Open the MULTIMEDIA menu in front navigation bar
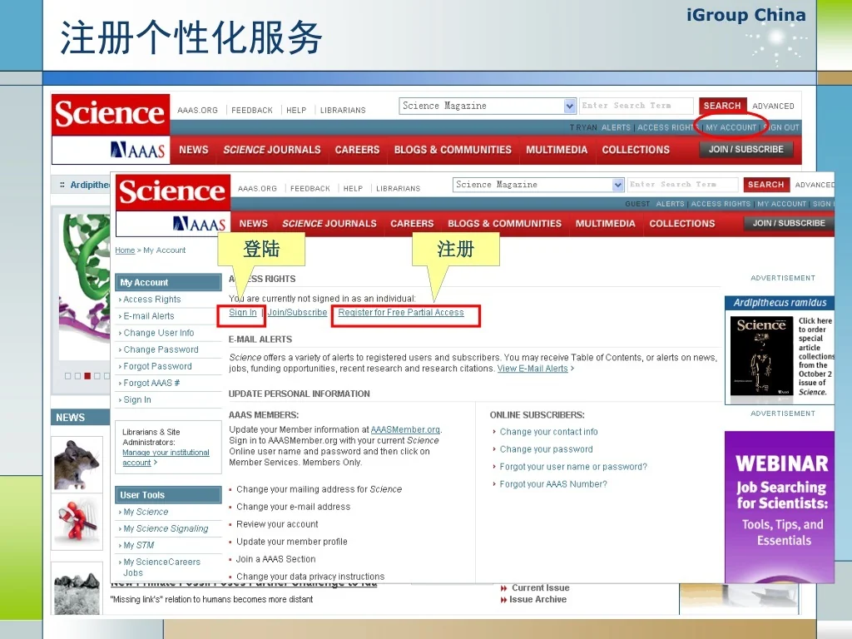 point(605,224)
